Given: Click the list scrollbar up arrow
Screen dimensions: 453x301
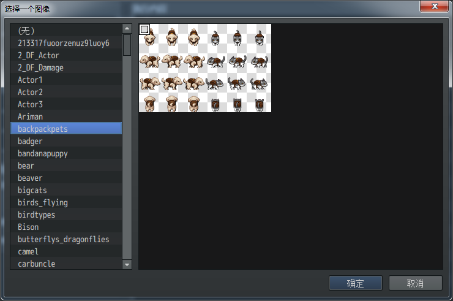Looking at the screenshot, I should point(127,28).
